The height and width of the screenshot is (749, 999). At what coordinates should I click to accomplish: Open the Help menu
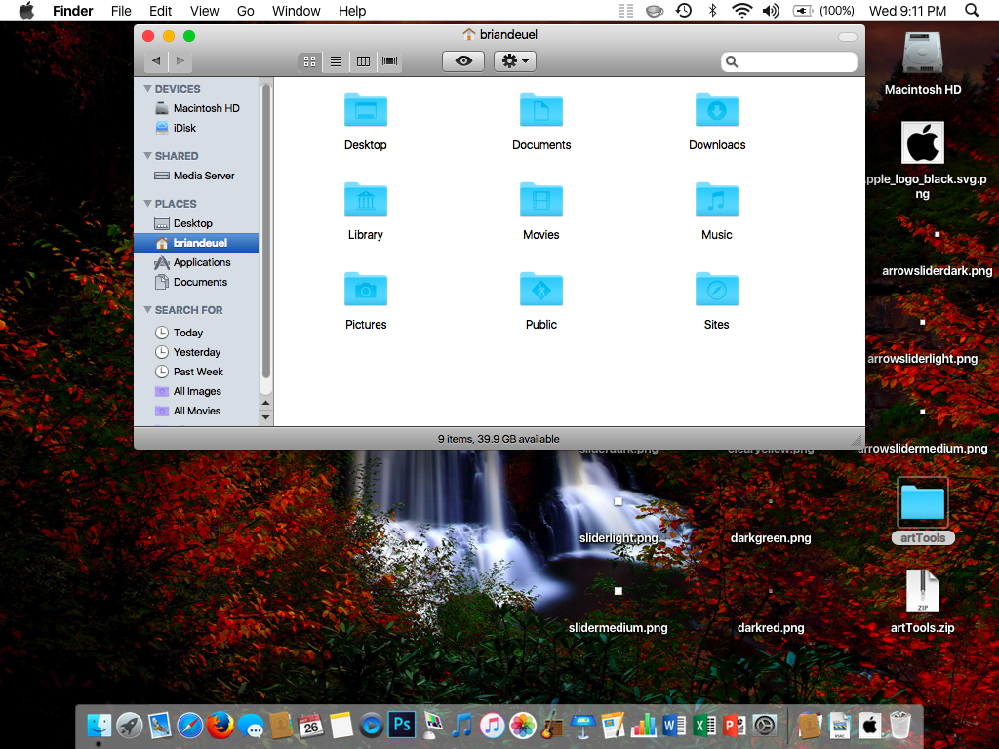(351, 11)
